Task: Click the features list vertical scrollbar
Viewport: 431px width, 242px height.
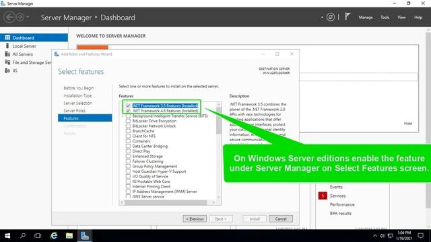Action: click(219, 120)
